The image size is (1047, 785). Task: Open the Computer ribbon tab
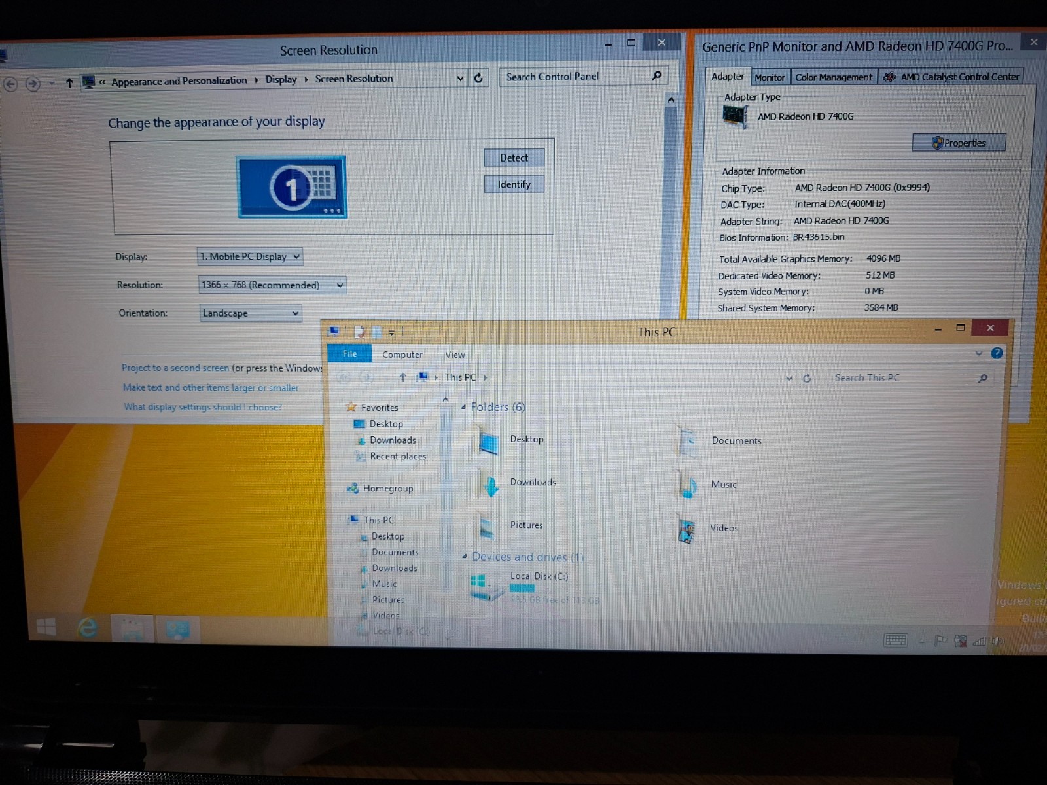402,355
